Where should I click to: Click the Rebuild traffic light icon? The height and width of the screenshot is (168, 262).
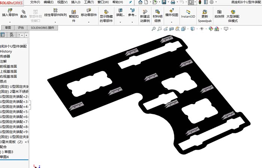200,2
